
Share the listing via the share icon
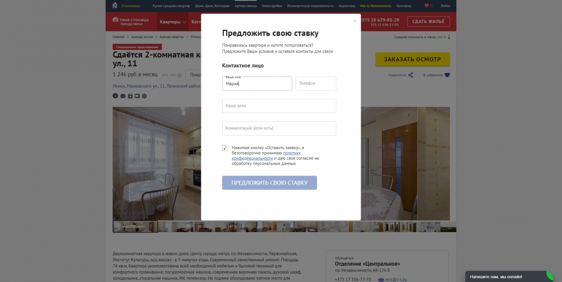coord(410,75)
